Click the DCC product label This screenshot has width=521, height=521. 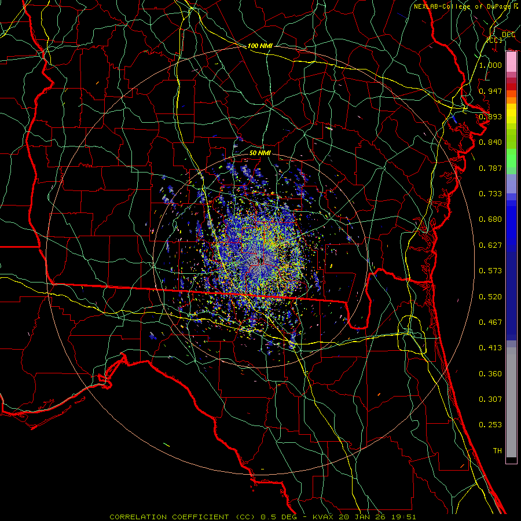coord(508,35)
